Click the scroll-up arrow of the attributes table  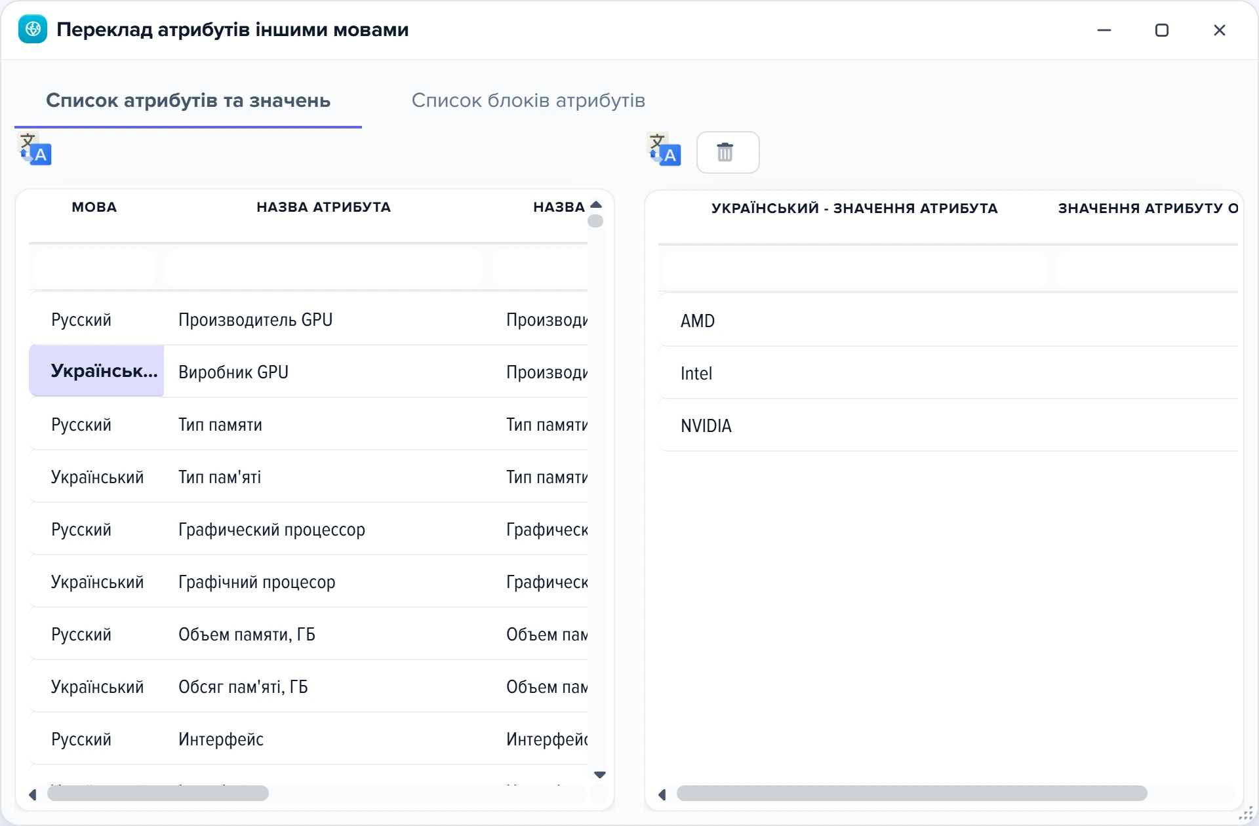coord(596,205)
